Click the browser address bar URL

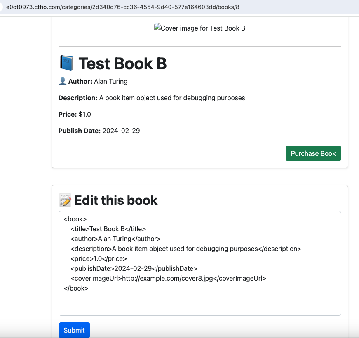pyautogui.click(x=123, y=7)
